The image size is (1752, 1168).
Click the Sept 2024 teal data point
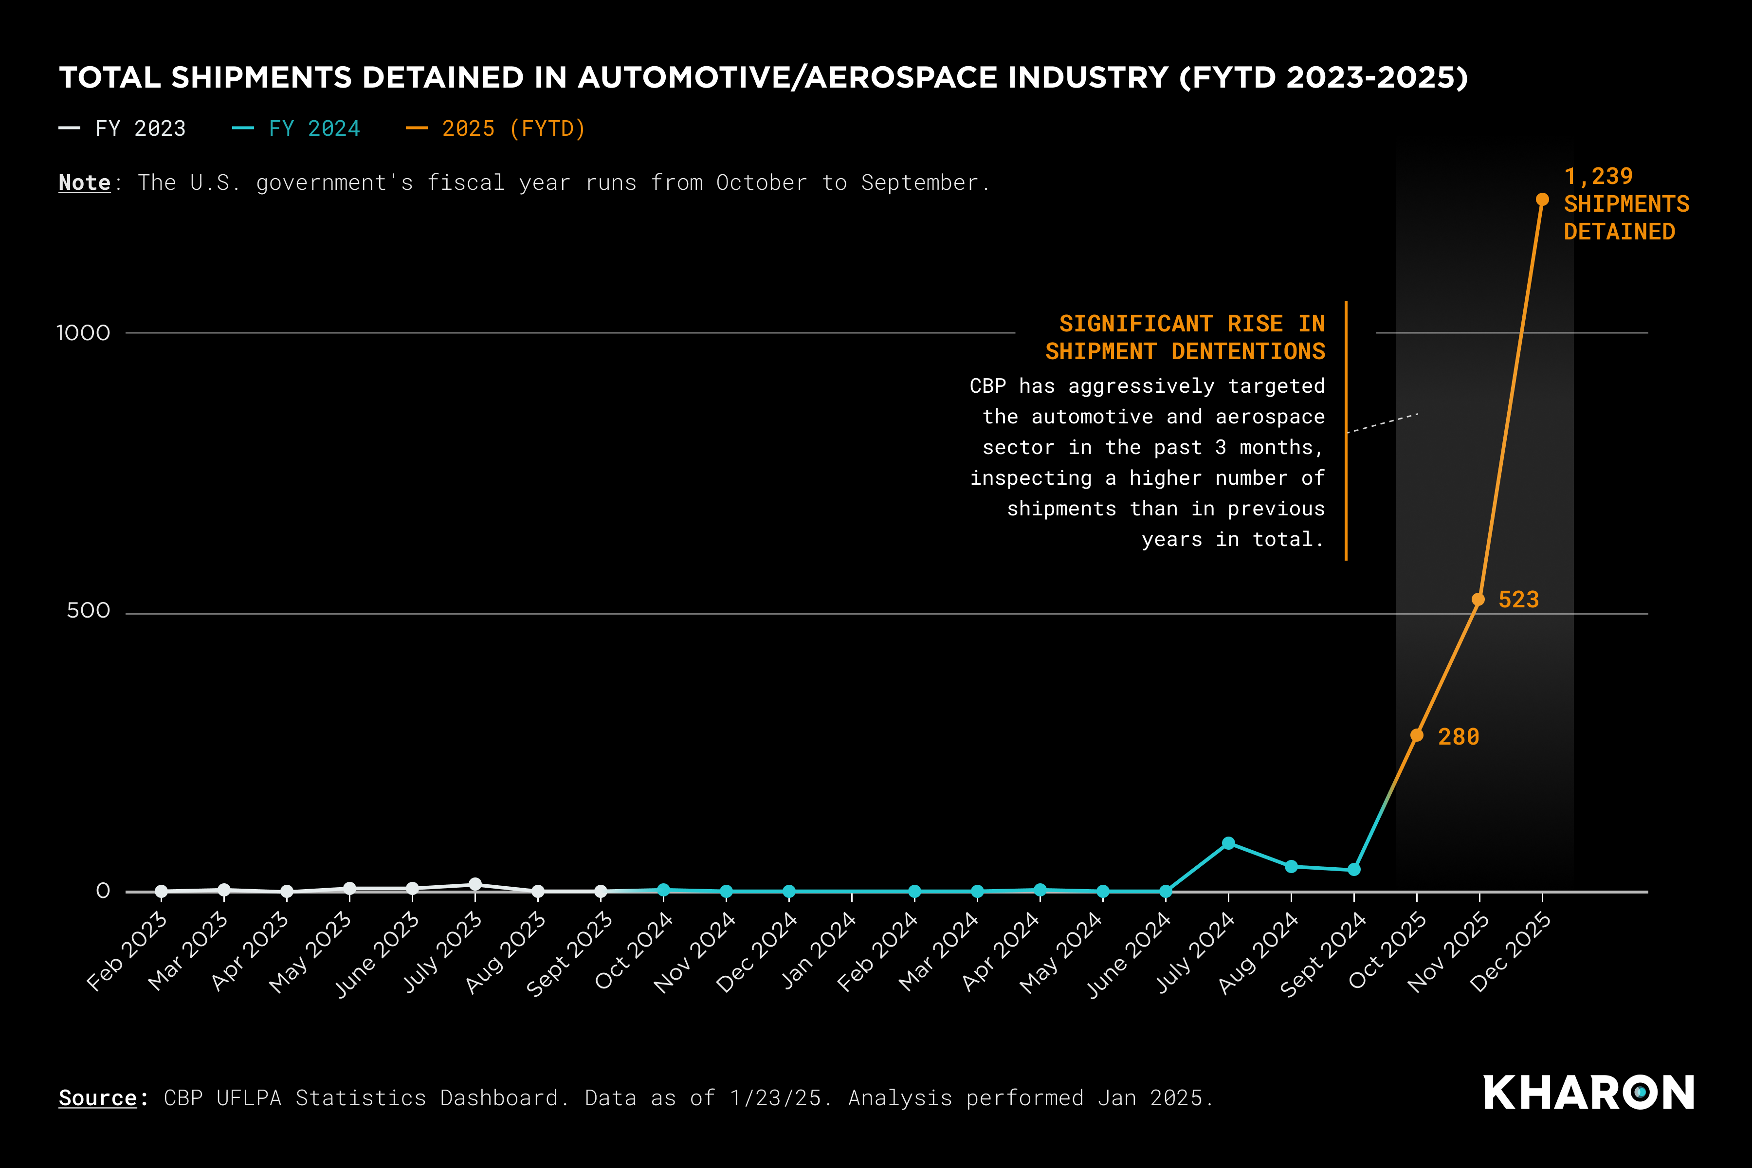tap(1354, 869)
